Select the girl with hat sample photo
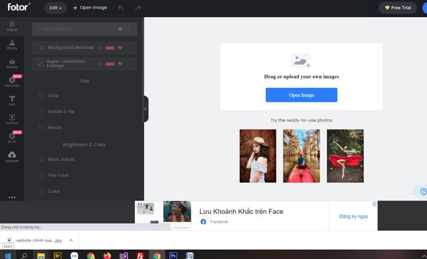The height and width of the screenshot is (259, 427). click(258, 156)
